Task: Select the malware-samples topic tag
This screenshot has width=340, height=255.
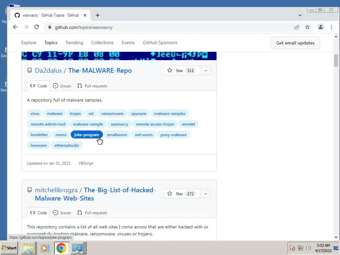Action: coord(170,114)
